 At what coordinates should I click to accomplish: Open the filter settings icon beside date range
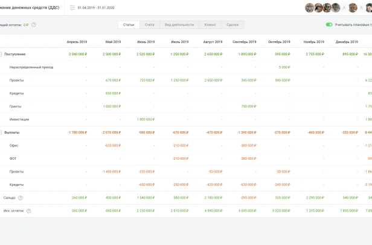(x=72, y=8)
